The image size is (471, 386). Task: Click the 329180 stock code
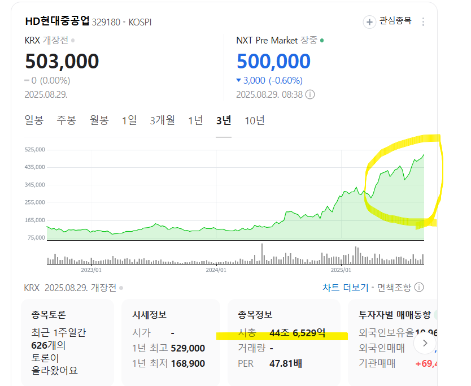point(106,22)
